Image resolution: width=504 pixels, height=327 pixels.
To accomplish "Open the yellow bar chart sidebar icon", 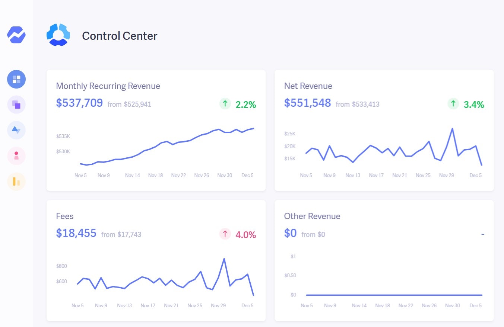I will (16, 182).
